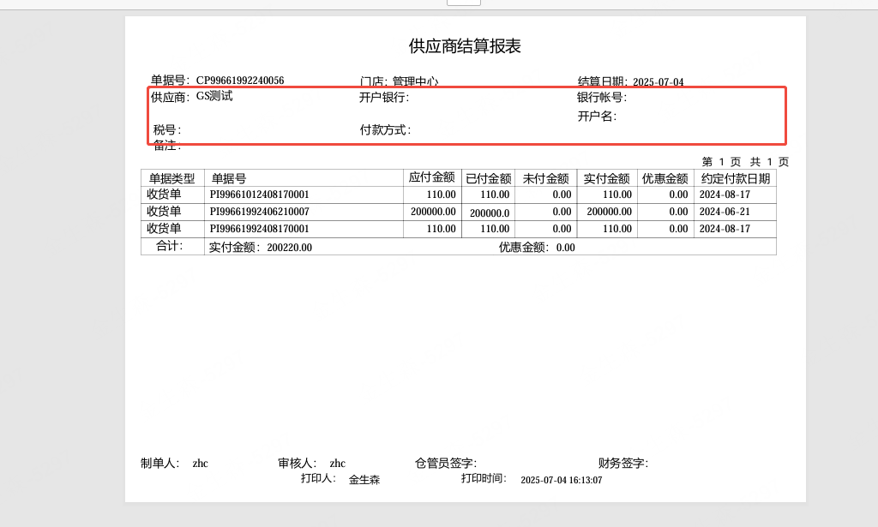Click the 制单人 value zhc
878x527 pixels.
pos(200,464)
